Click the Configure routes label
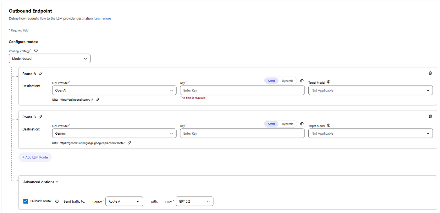The width and height of the screenshot is (440, 213). coord(23,42)
